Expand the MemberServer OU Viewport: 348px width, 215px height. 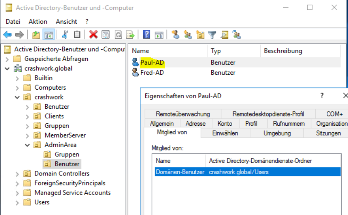tap(27, 136)
